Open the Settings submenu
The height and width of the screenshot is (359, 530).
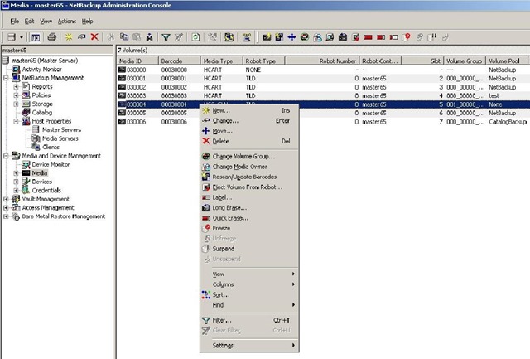point(249,346)
